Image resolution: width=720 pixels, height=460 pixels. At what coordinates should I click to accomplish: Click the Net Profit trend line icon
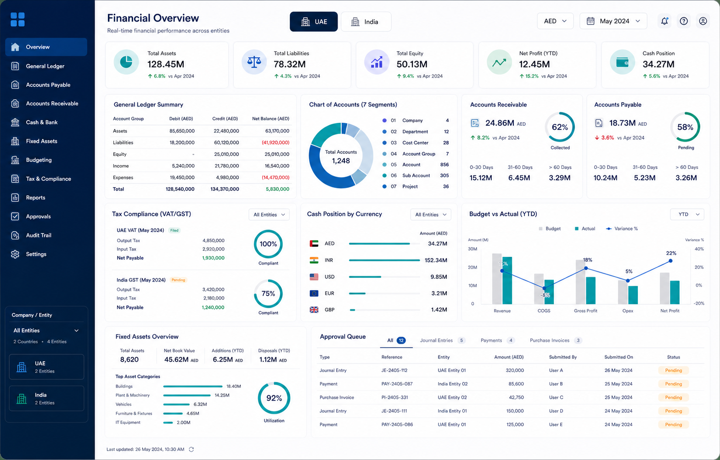coord(499,62)
